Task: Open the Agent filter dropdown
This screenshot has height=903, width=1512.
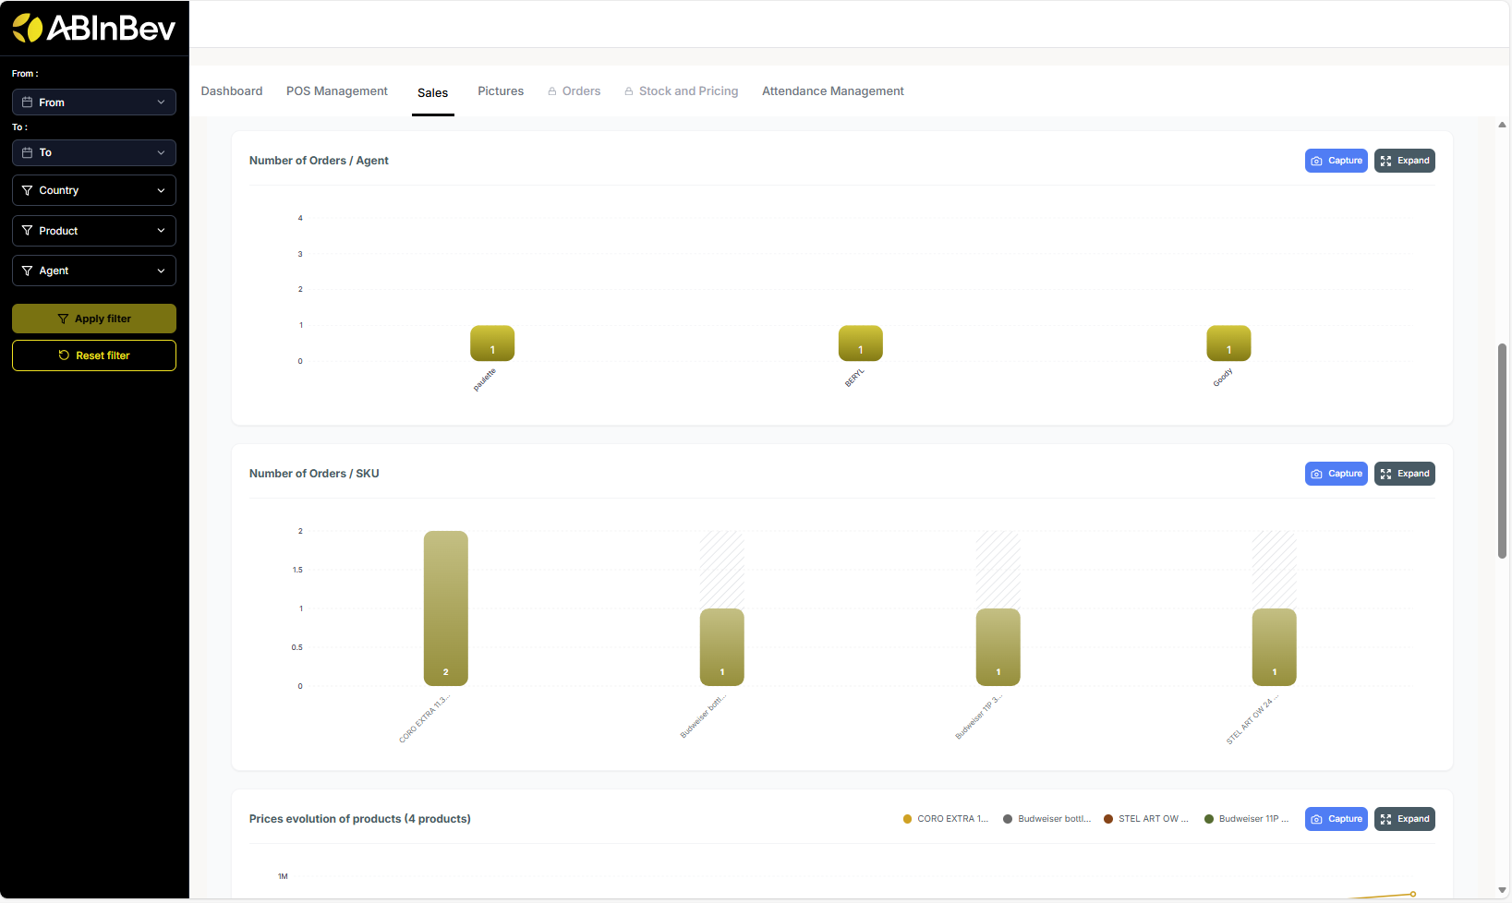Action: pos(94,271)
